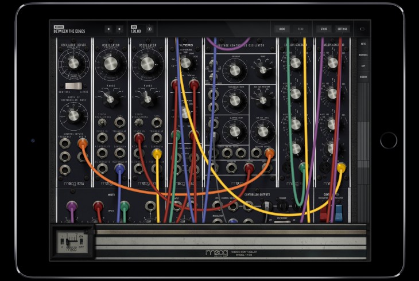Screen dimensions: 419x281
Task: Click the icon right of Settings
Action: pyautogui.click(x=362, y=29)
